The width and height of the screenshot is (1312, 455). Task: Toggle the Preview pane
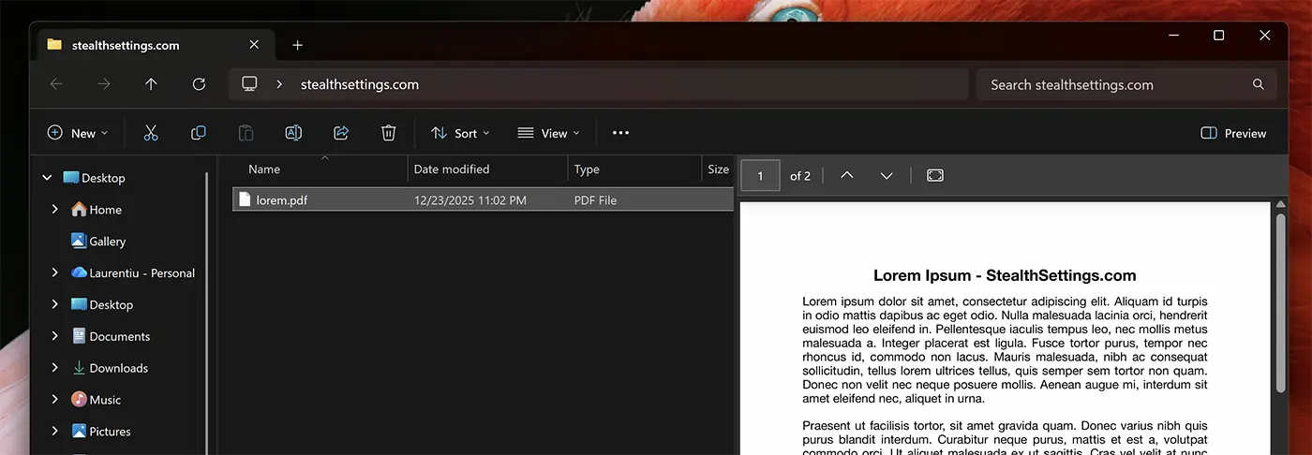pos(1233,133)
